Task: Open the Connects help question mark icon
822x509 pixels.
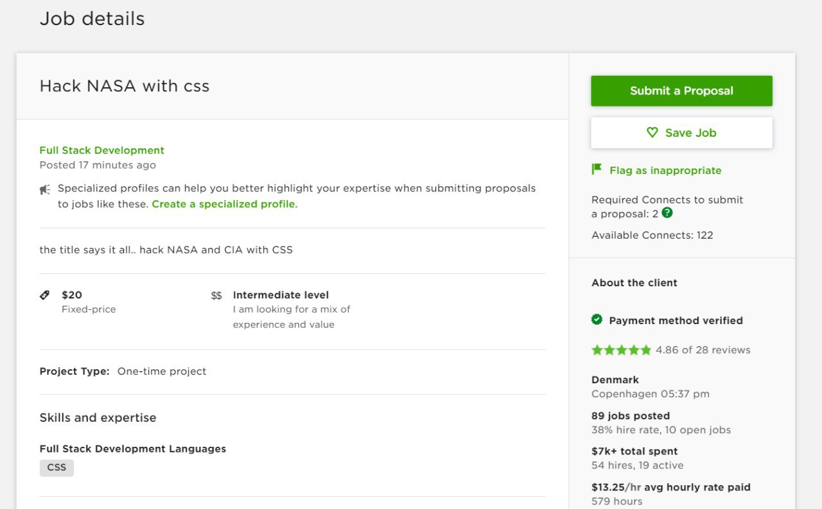Action: tap(667, 213)
